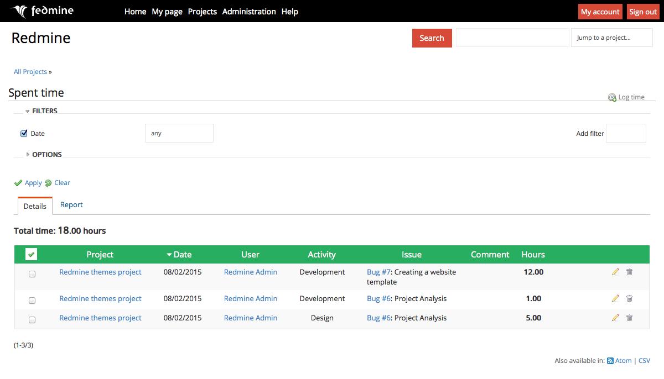The image size is (664, 379).
Task: Collapse the Filters section
Action: [x=41, y=110]
